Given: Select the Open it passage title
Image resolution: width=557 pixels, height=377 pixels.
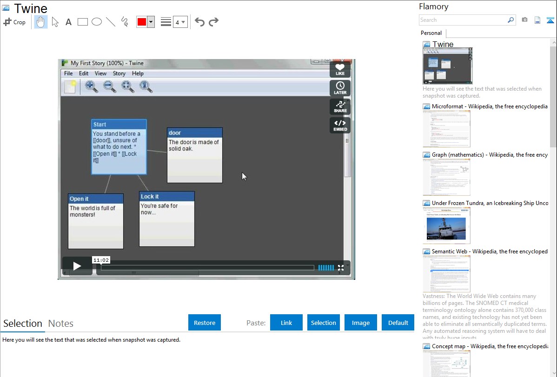Looking at the screenshot, I should (79, 199).
